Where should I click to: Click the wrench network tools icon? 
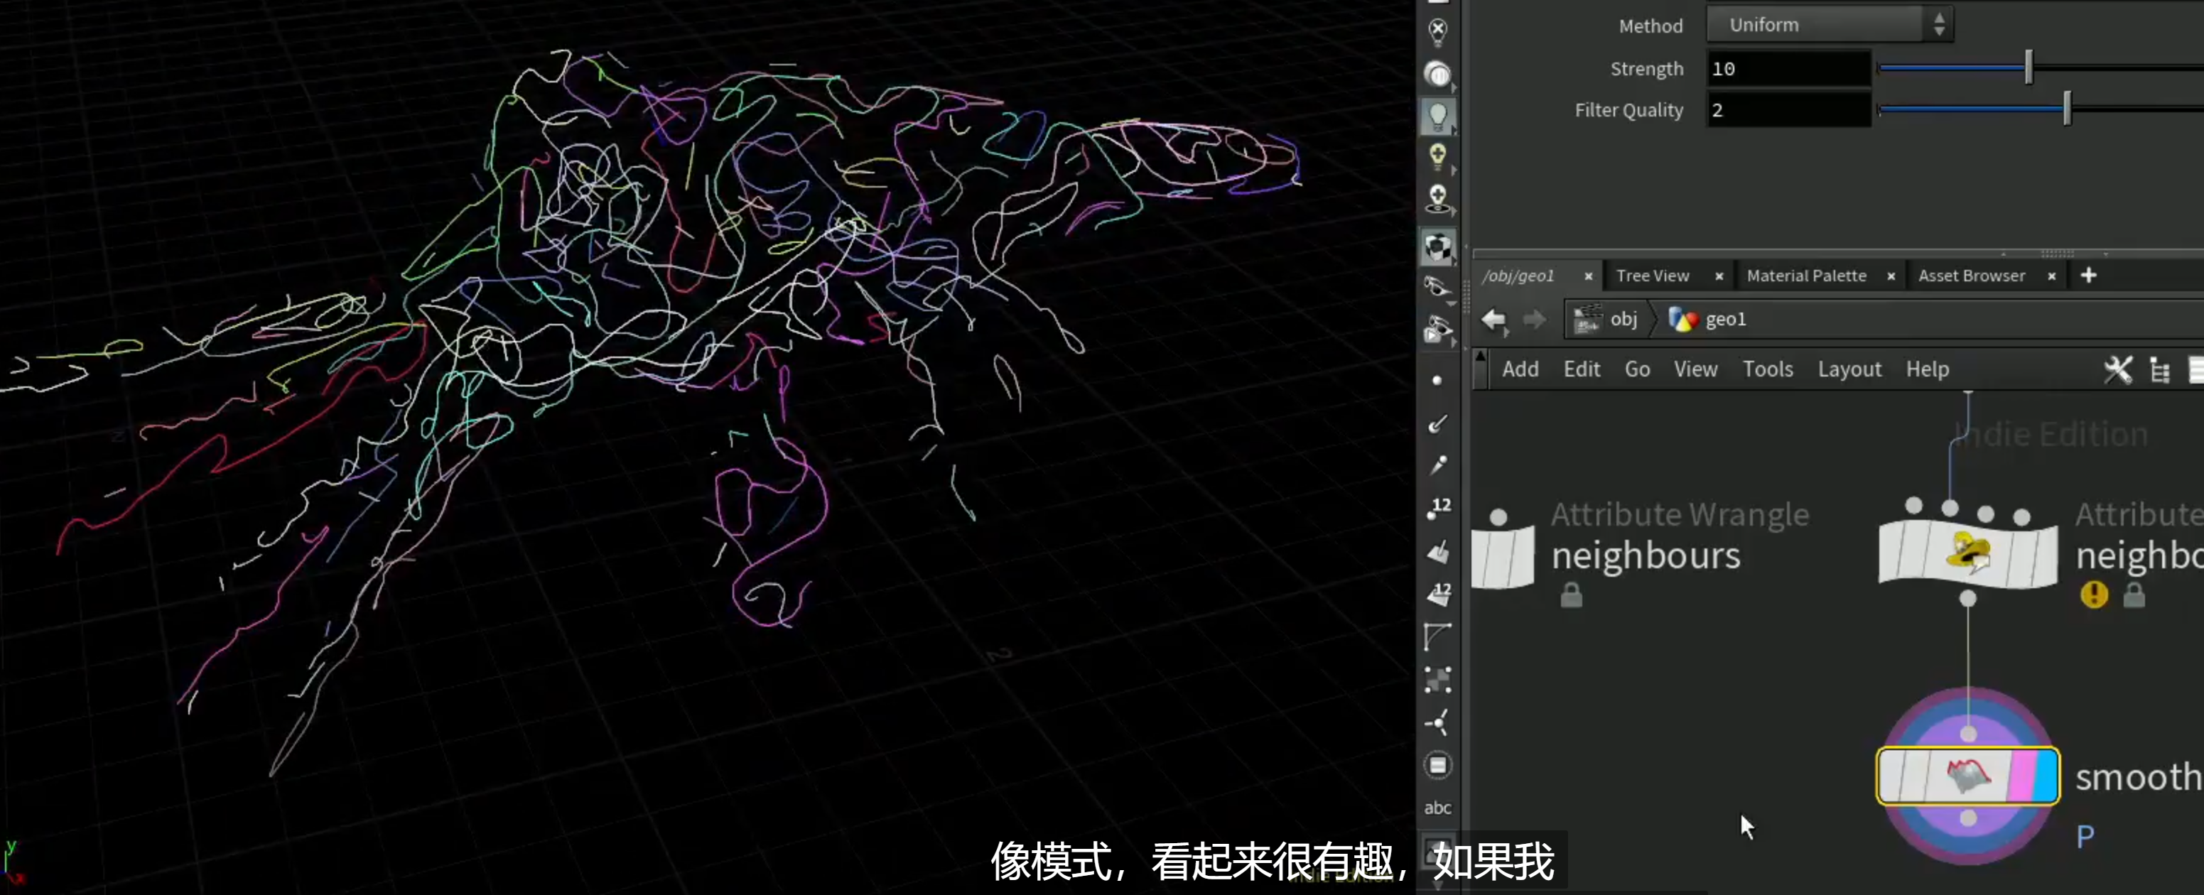(x=2117, y=369)
